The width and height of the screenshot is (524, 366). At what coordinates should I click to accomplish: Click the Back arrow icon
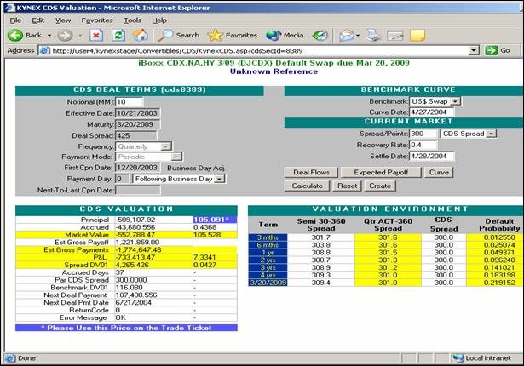click(15, 35)
